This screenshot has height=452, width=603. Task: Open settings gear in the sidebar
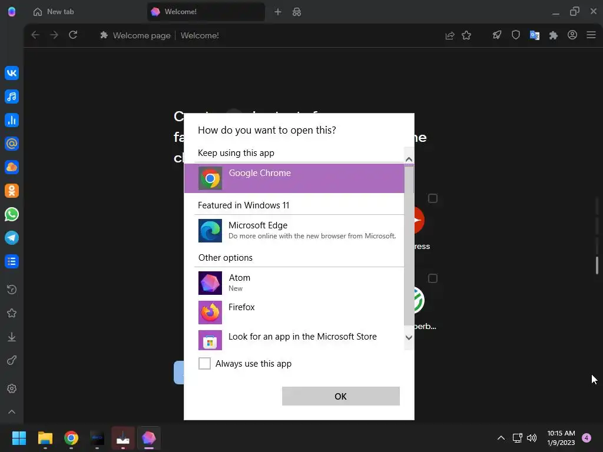coord(12,388)
